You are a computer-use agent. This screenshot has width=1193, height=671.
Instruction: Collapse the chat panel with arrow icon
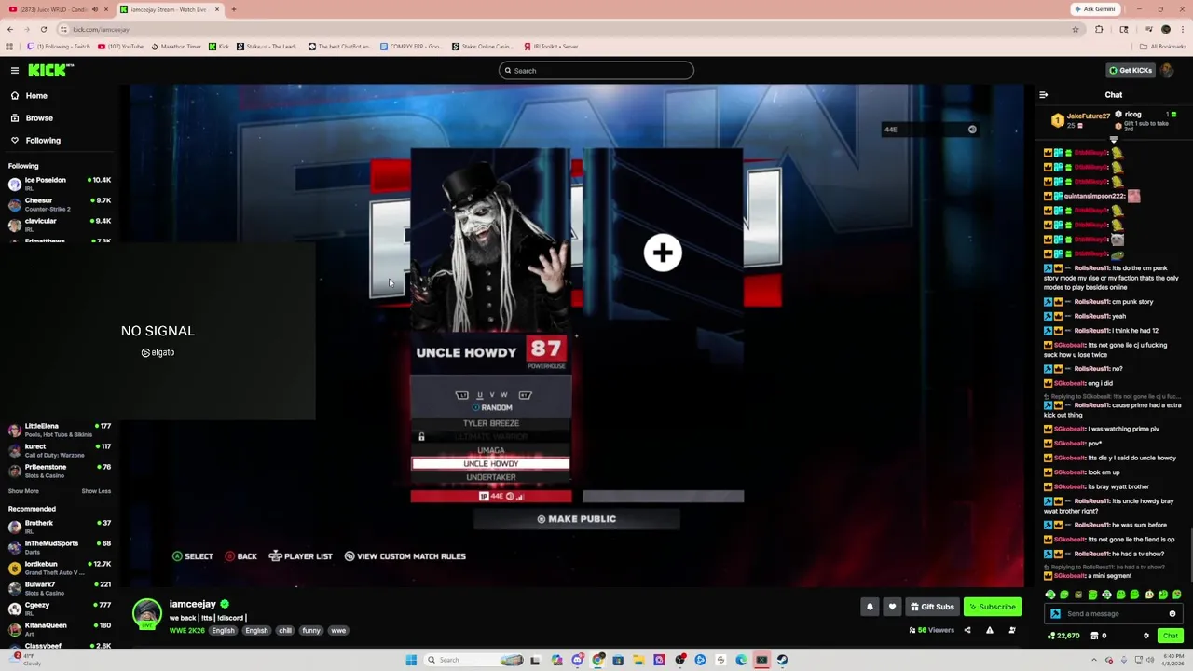[1043, 95]
